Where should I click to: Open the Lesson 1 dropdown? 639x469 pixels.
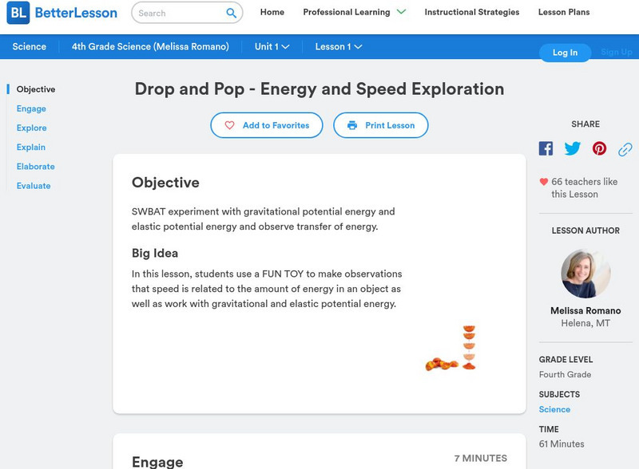coord(338,47)
